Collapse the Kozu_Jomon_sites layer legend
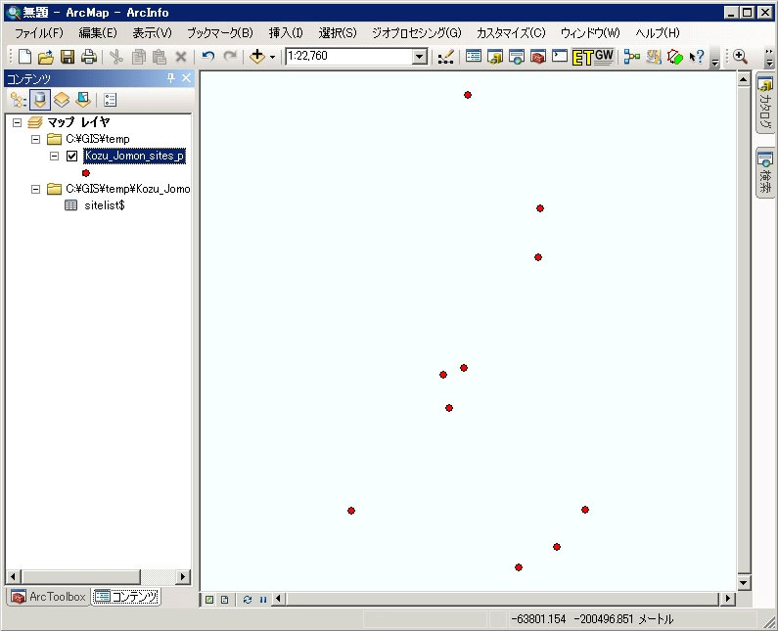Image resolution: width=778 pixels, height=631 pixels. (54, 157)
